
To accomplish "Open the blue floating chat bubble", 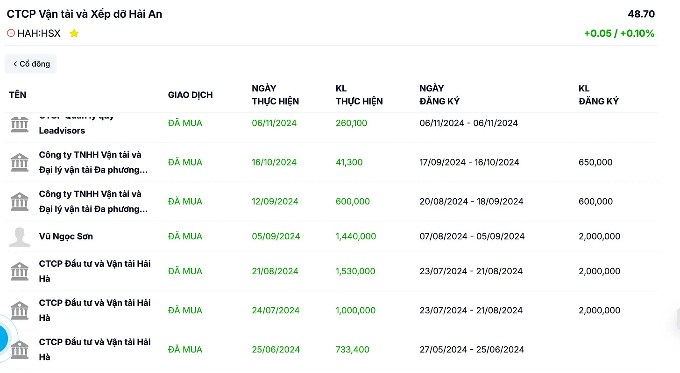I will [x=2, y=339].
